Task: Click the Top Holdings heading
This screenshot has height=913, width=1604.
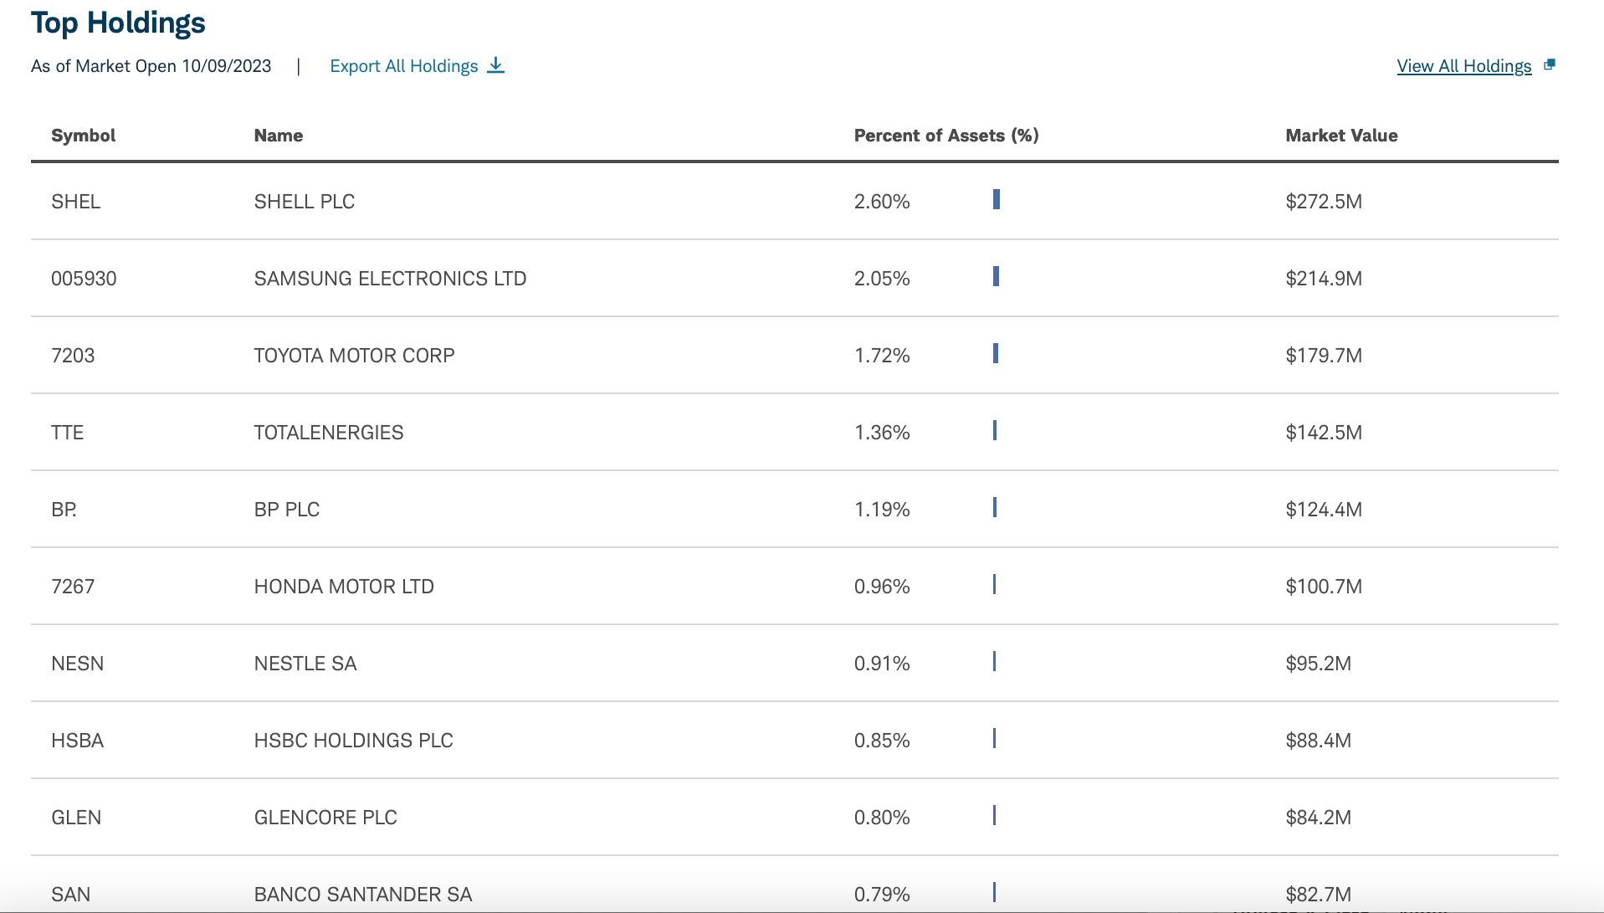Action: tap(118, 23)
